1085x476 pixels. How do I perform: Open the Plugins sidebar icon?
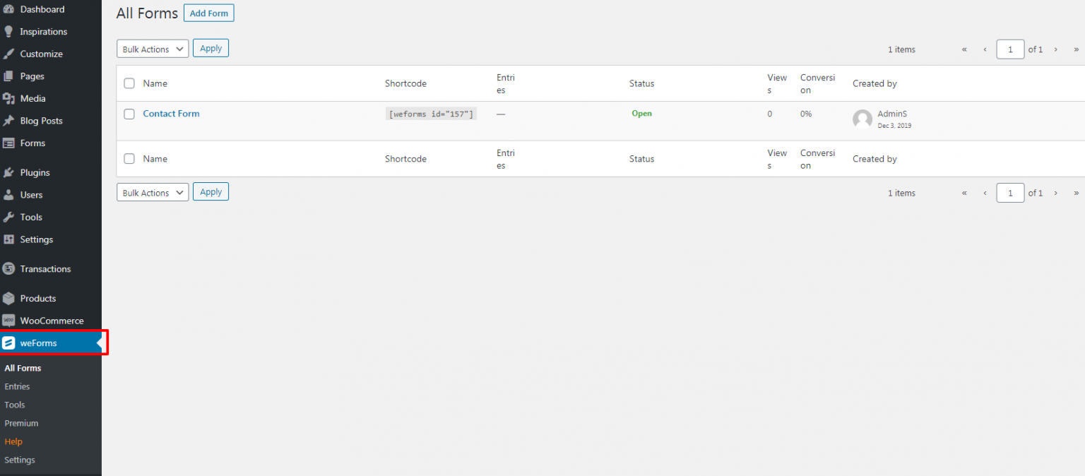pyautogui.click(x=9, y=172)
